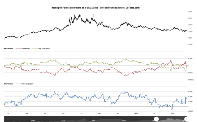Click the chart title mentioning COTBase.com
The width and height of the screenshot is (197, 122).
point(96,8)
